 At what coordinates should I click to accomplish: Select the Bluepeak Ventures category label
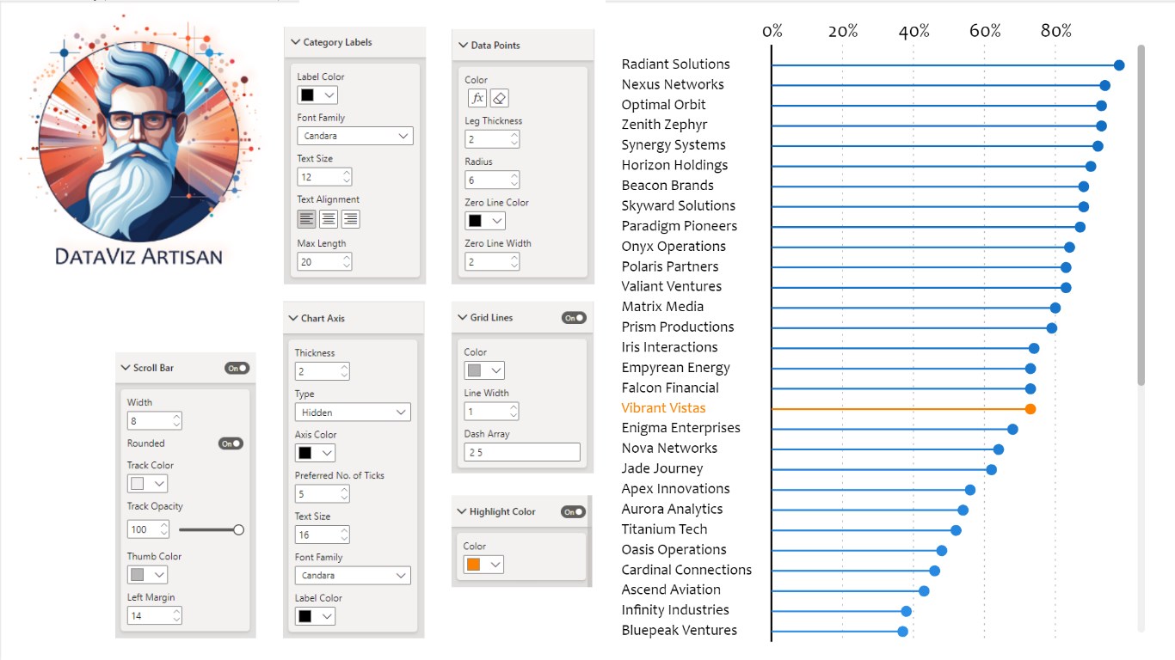click(680, 631)
